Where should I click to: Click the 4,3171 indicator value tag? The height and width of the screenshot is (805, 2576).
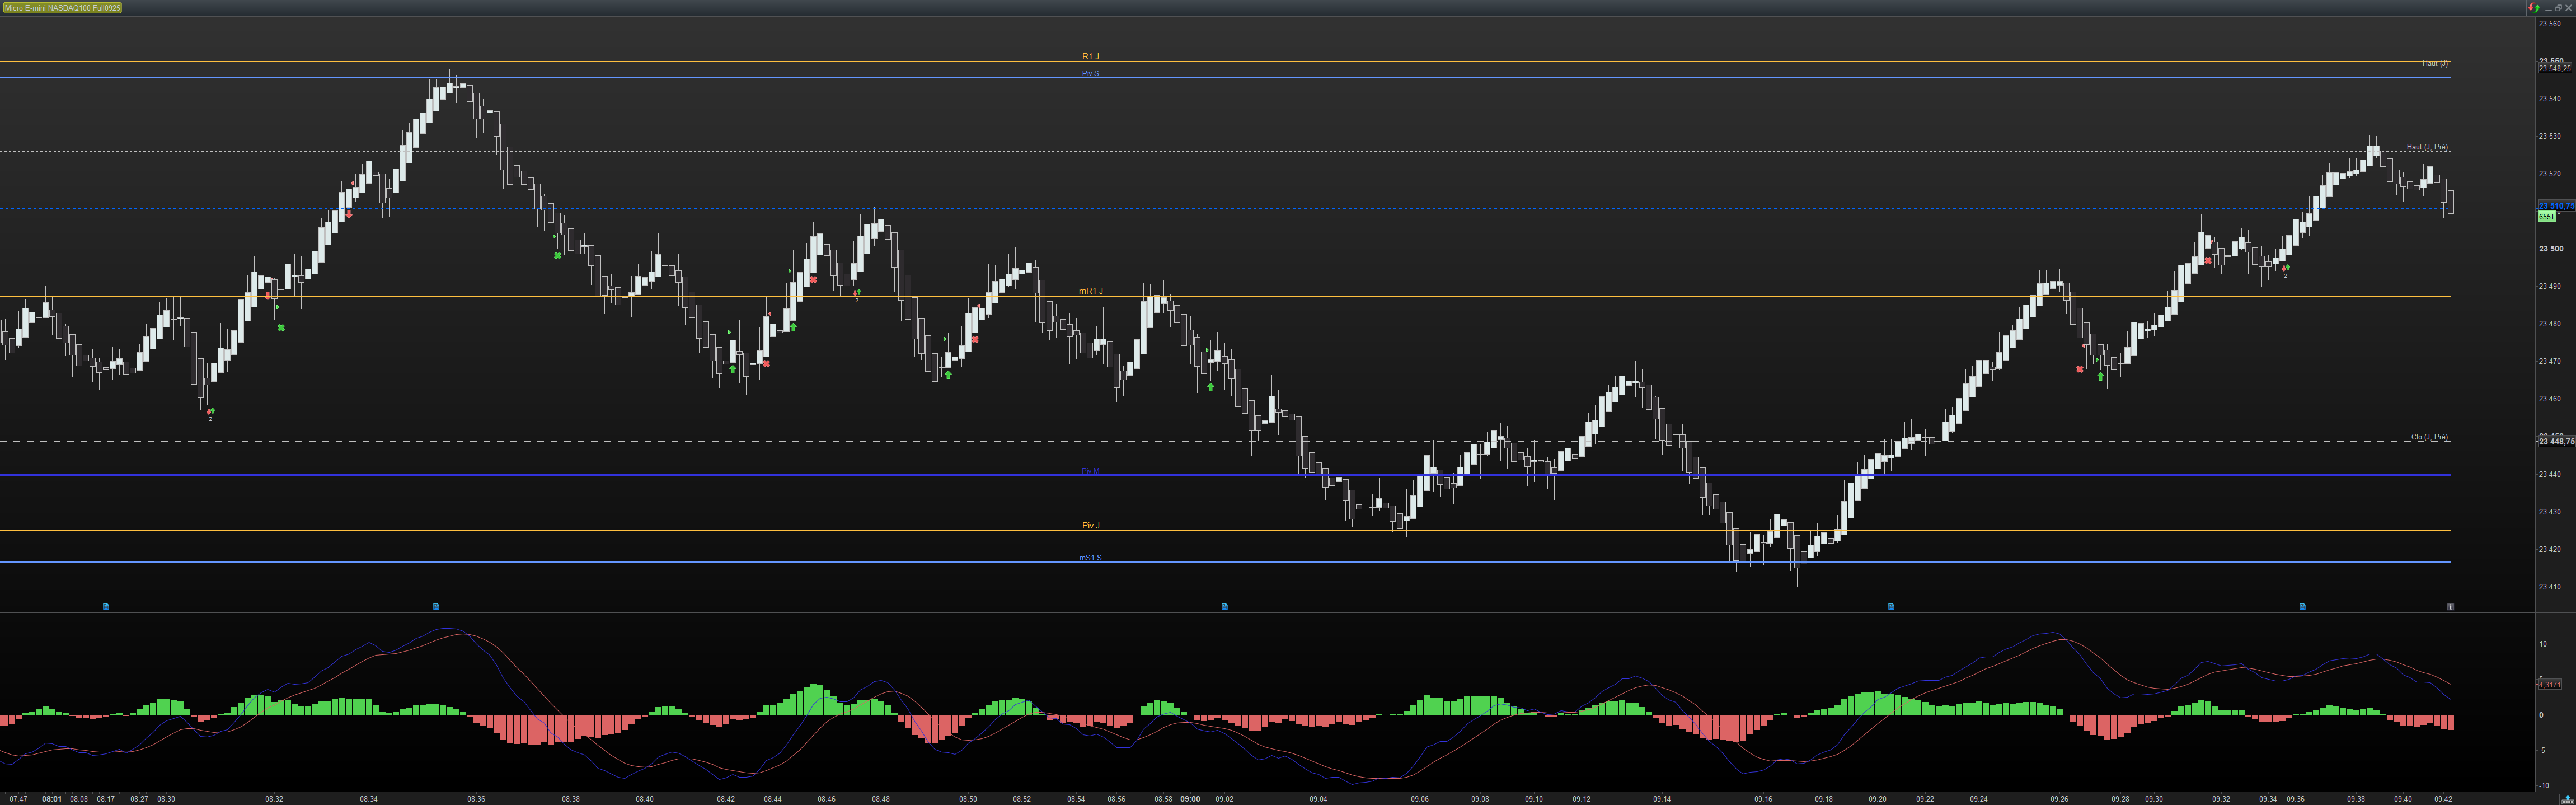click(2549, 684)
